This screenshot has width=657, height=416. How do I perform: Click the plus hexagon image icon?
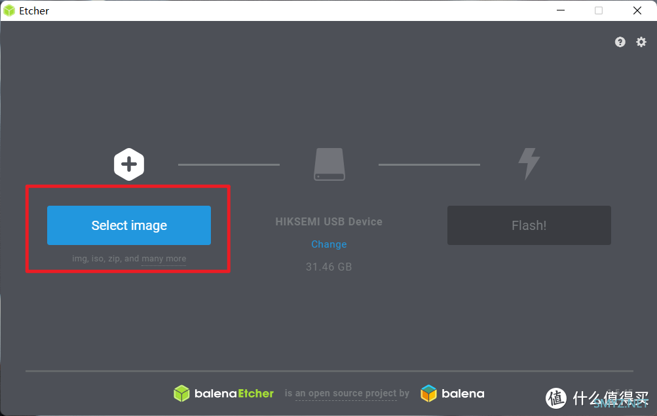(x=129, y=164)
